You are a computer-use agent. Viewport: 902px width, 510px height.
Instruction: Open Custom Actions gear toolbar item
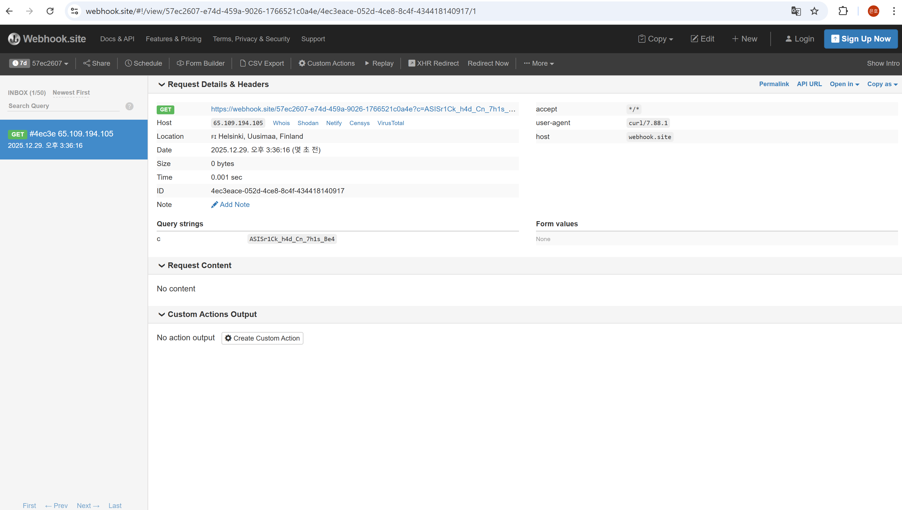tap(326, 63)
